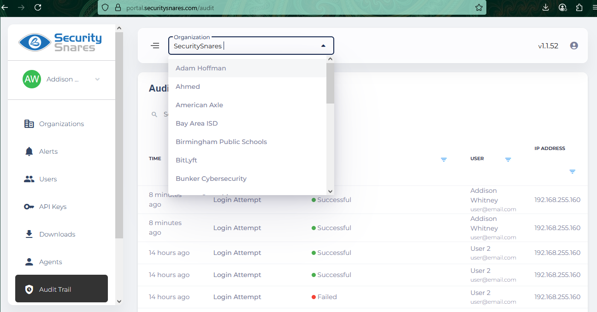
Task: Open the account profile icon near v1.1.52
Action: [574, 46]
